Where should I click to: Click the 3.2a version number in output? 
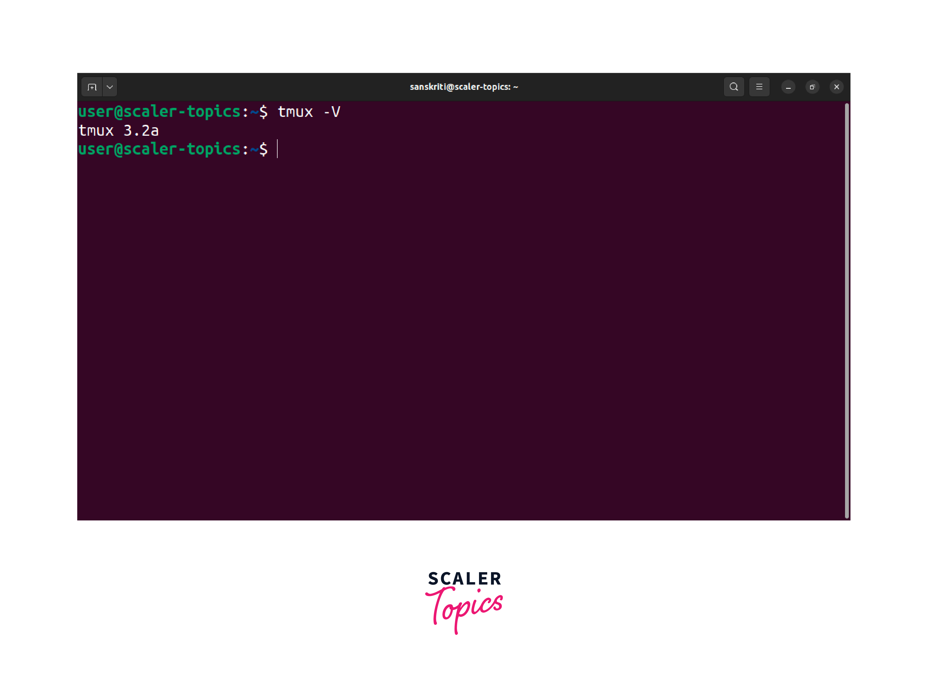click(141, 131)
